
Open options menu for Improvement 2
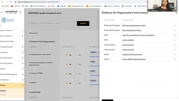[175, 45]
